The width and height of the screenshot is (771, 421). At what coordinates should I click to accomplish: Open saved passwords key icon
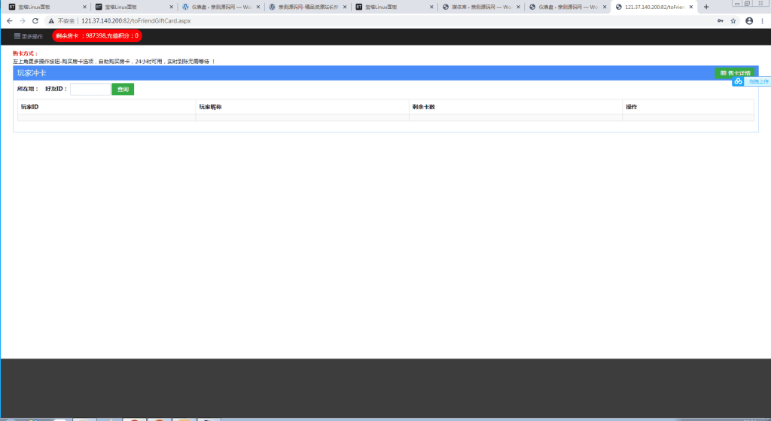[720, 20]
